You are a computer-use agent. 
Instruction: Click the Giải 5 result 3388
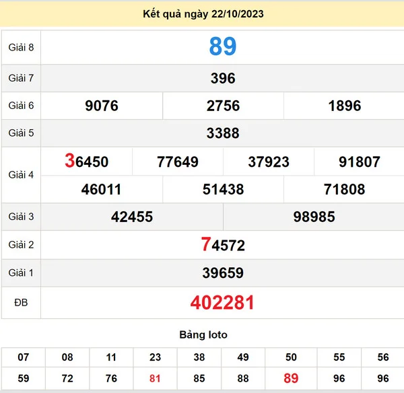[222, 133]
